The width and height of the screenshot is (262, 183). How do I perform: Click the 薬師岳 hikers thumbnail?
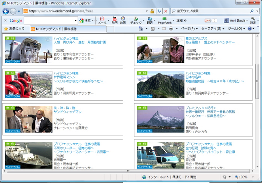pos(161,50)
